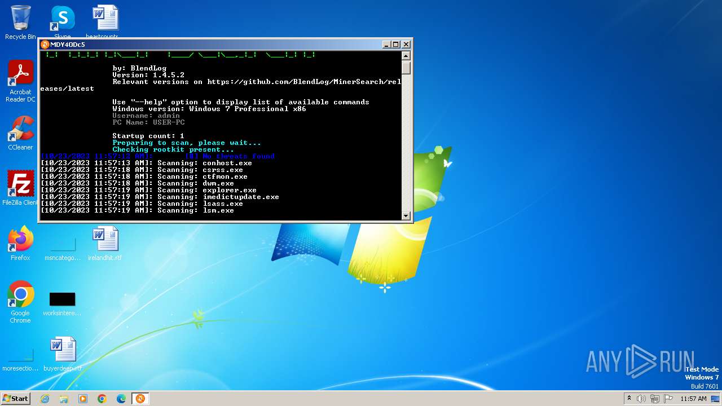Launch Firefox desktop shortcut
The width and height of the screenshot is (722, 406).
(20, 243)
